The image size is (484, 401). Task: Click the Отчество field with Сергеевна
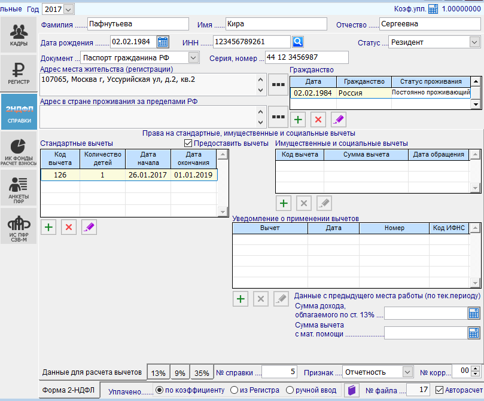pyautogui.click(x=430, y=24)
